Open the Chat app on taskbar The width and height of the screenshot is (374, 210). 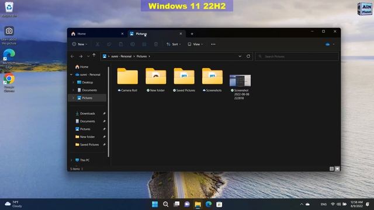point(187,204)
